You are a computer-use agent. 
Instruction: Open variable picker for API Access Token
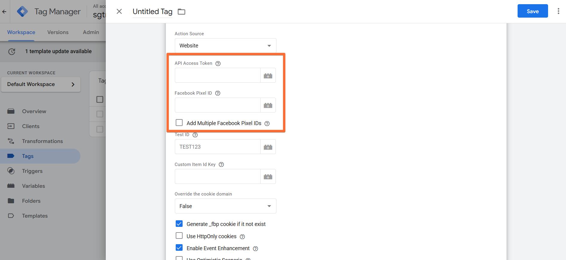pos(268,75)
